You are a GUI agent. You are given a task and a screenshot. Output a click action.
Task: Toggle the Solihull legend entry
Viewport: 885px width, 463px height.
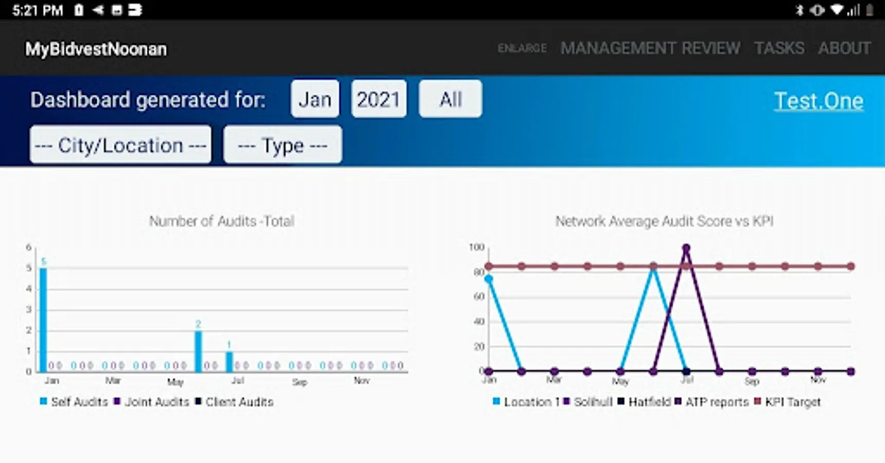pos(588,402)
